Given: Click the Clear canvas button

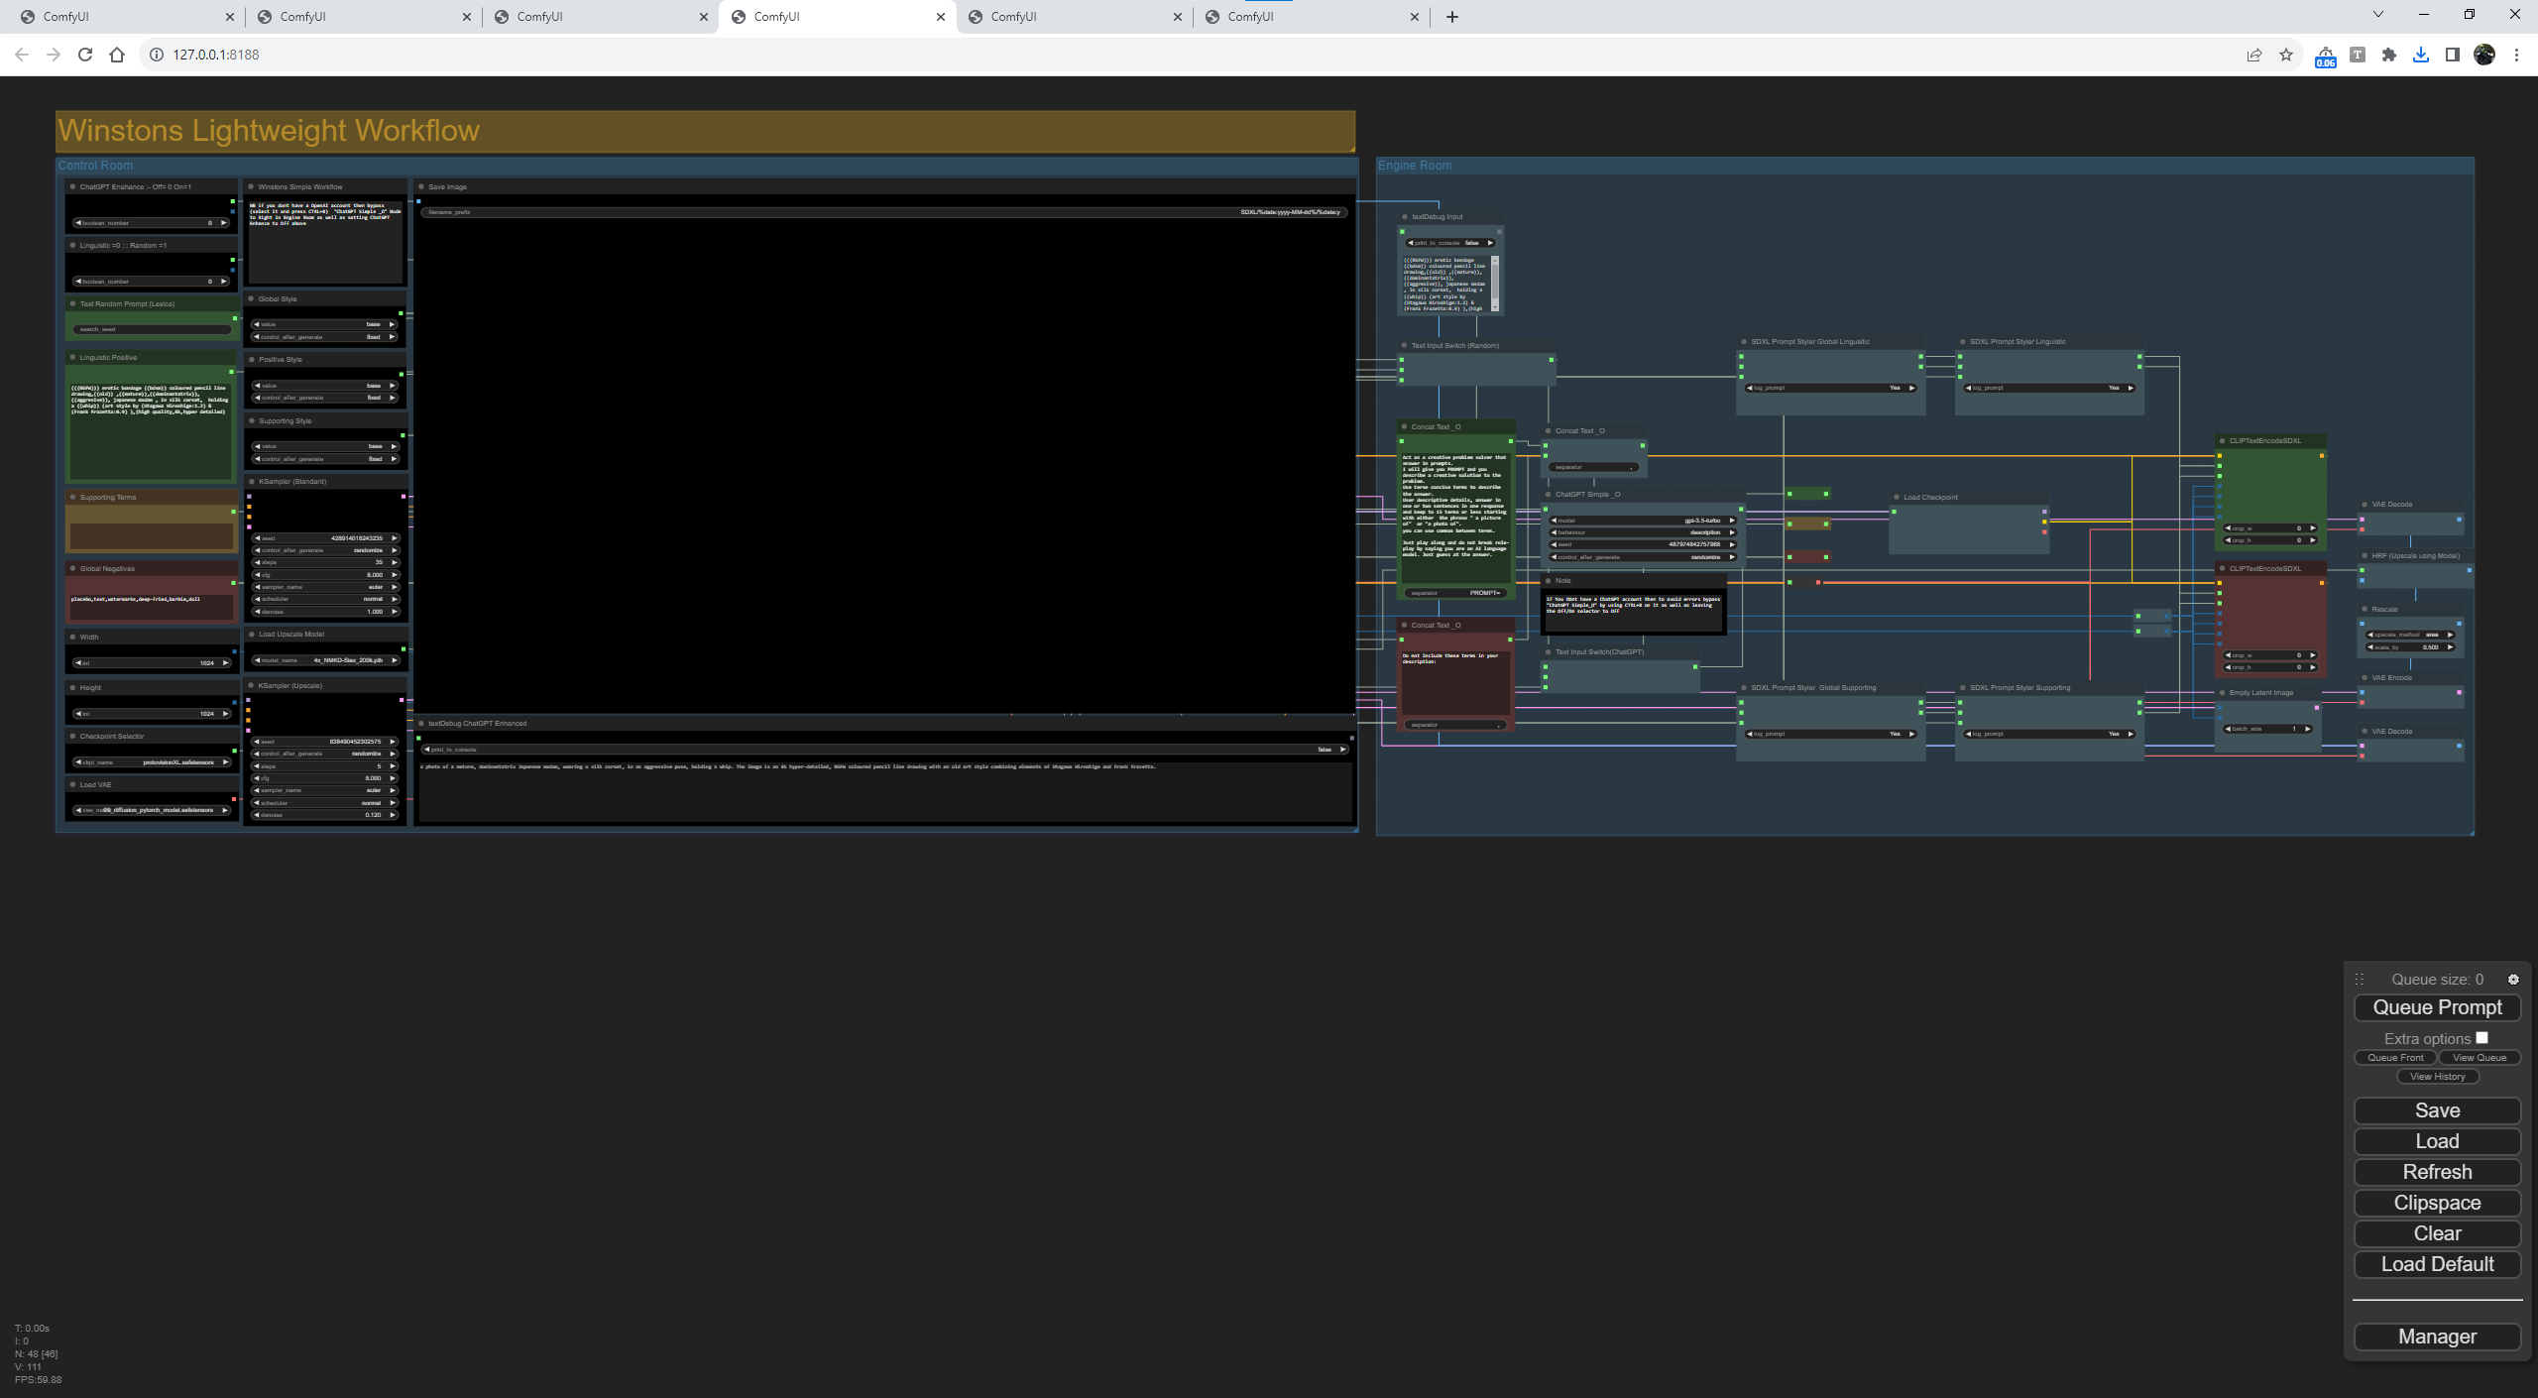Looking at the screenshot, I should 2437,1232.
